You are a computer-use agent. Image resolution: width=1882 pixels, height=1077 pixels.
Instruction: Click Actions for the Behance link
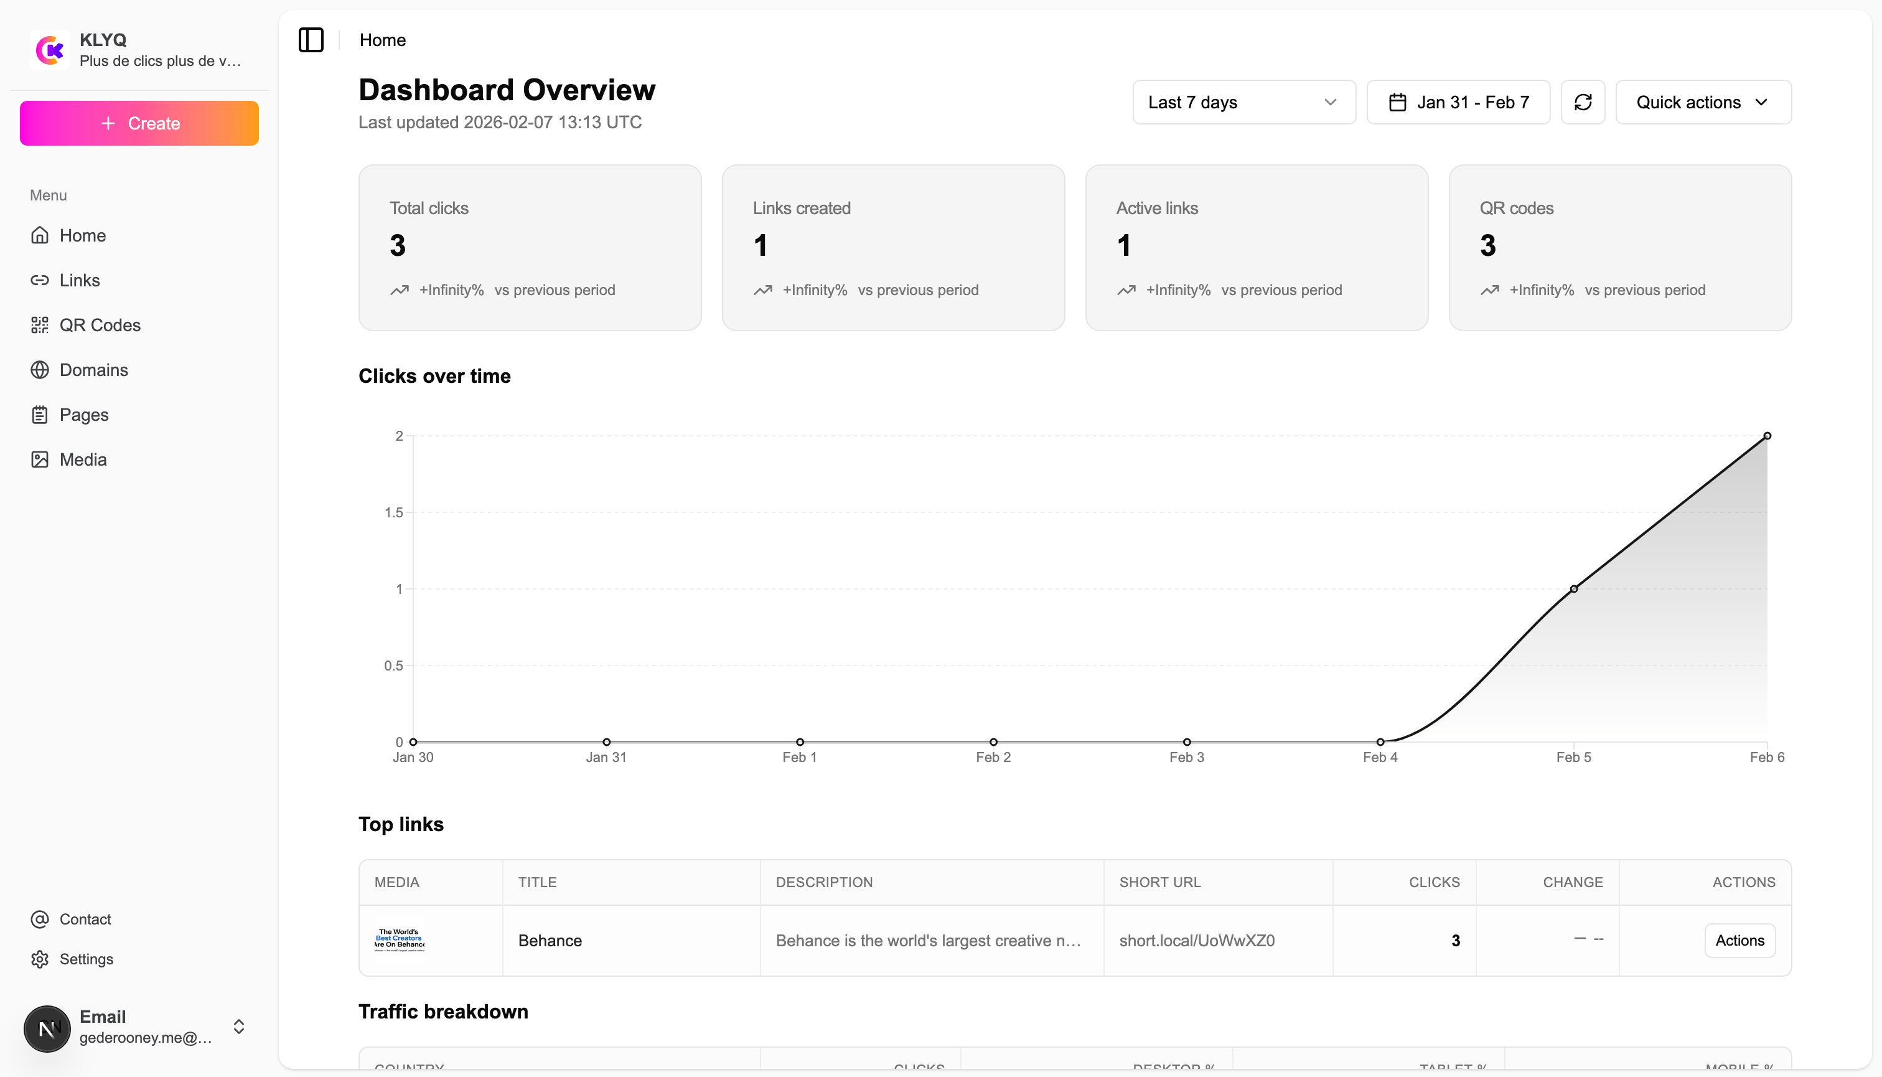(x=1739, y=940)
